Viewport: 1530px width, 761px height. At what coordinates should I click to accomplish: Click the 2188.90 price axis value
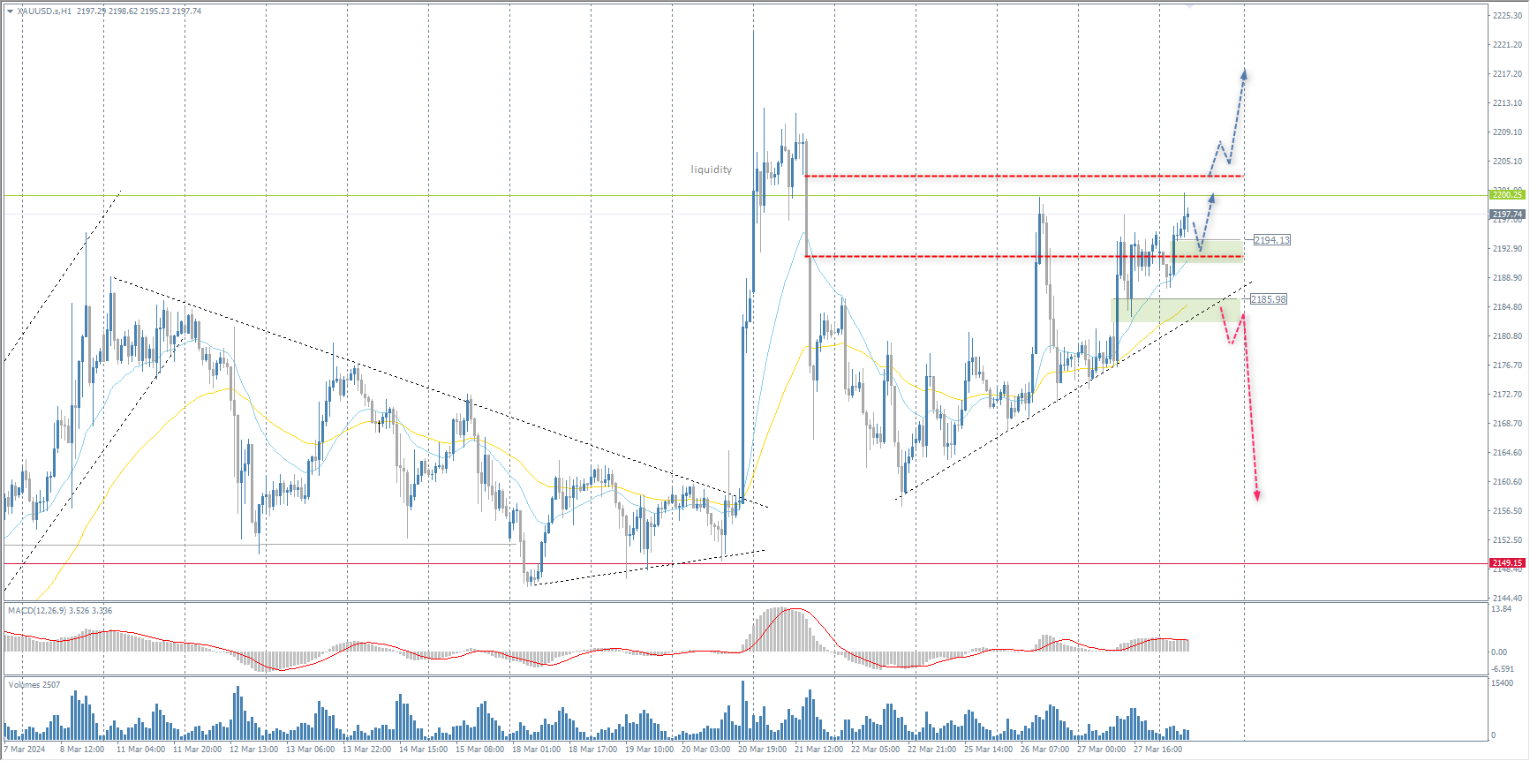pos(1507,278)
